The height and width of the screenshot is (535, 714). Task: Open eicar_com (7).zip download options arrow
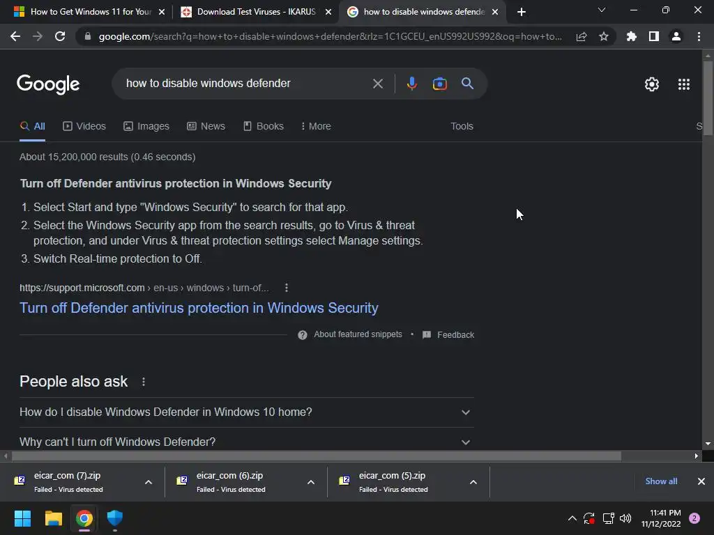pos(149,482)
